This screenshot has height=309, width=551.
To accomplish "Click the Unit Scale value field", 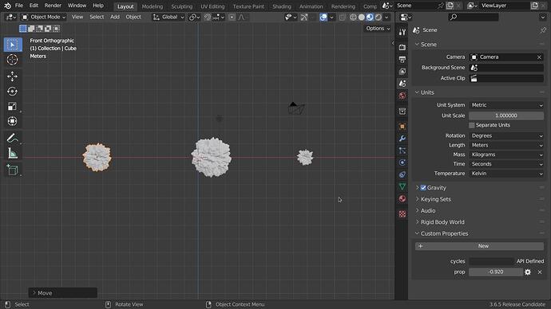I will point(506,115).
